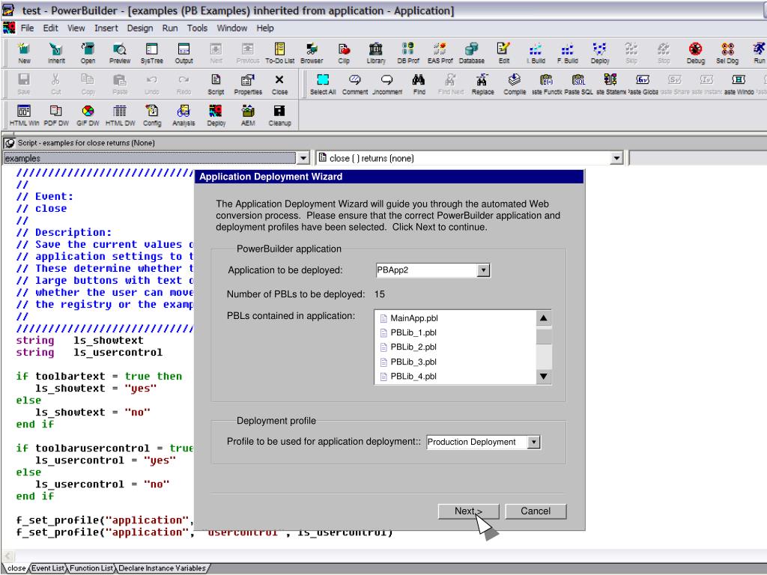This screenshot has width=767, height=575.
Task: Click the Find binoculars icon
Action: [x=419, y=84]
